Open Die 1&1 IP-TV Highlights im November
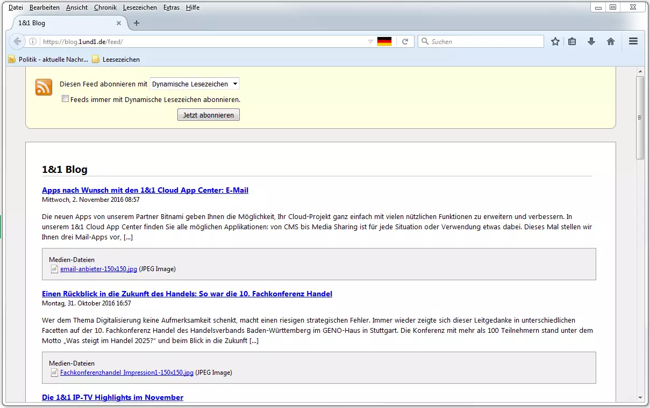 click(x=112, y=397)
